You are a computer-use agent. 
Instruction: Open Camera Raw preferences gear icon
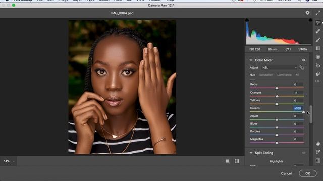point(307,13)
